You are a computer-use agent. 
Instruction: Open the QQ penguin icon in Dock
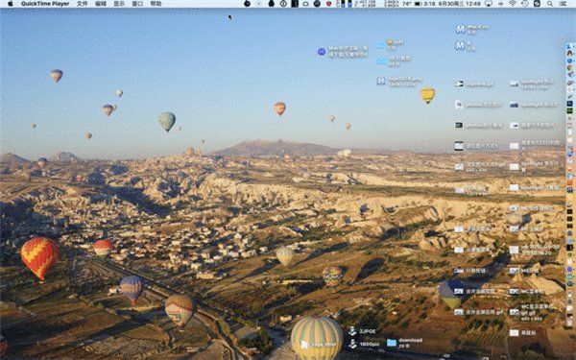[569, 54]
